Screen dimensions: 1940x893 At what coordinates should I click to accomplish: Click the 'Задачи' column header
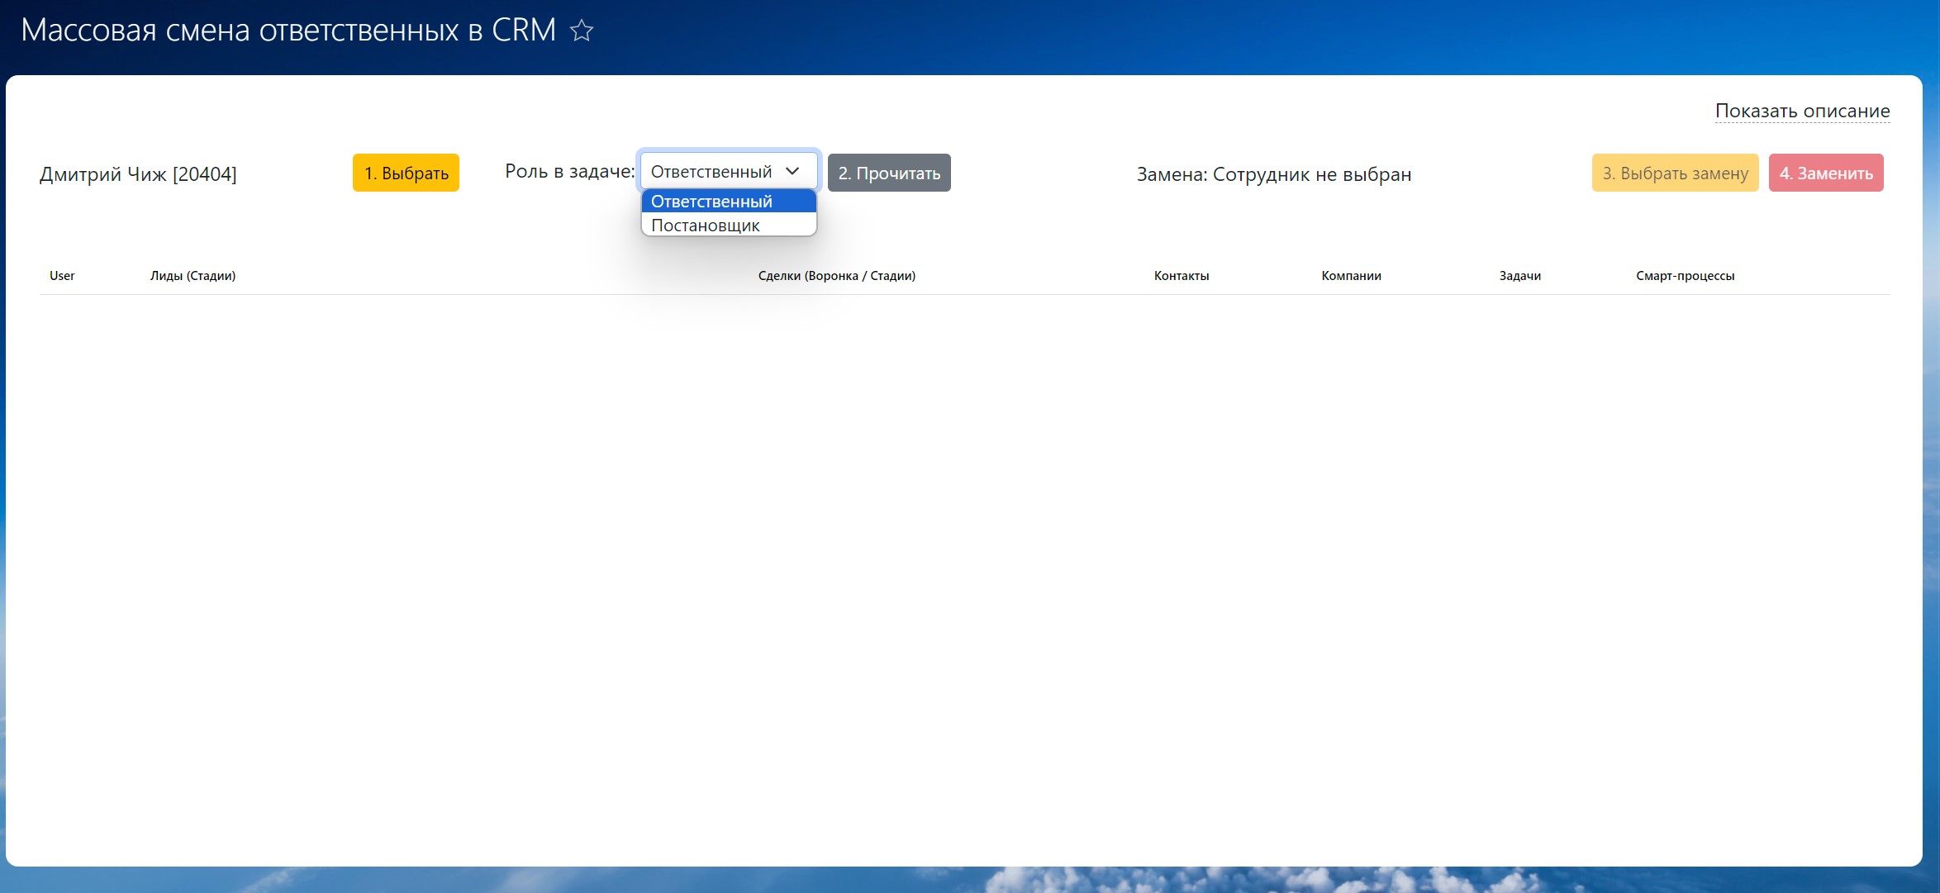1519,276
